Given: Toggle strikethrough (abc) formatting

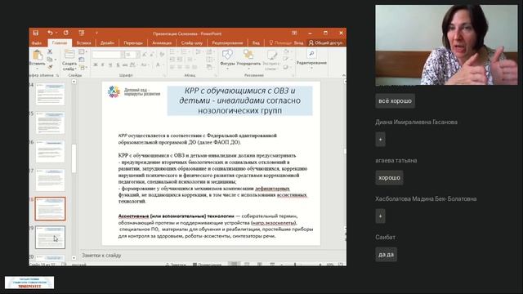Looking at the screenshot, I should pos(125,65).
